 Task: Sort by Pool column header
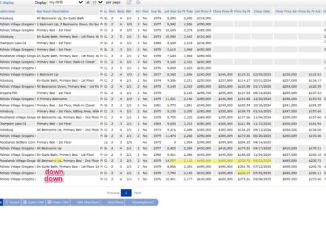(145, 12)
